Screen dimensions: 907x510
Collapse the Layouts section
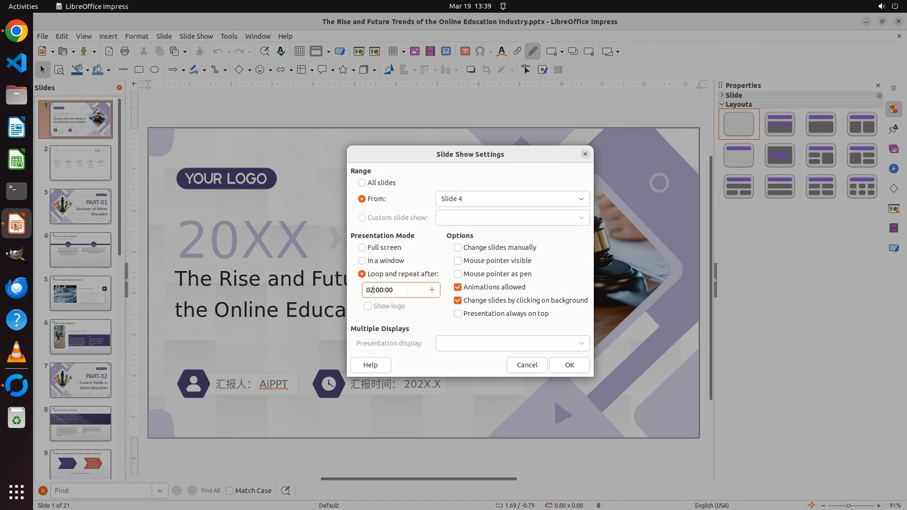(x=722, y=104)
